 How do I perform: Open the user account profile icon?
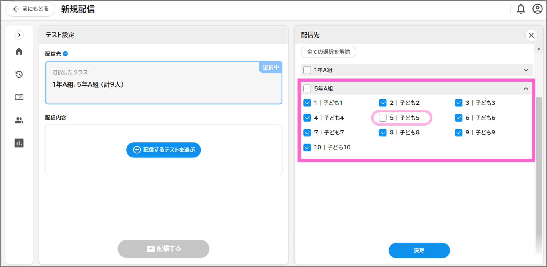tap(537, 9)
